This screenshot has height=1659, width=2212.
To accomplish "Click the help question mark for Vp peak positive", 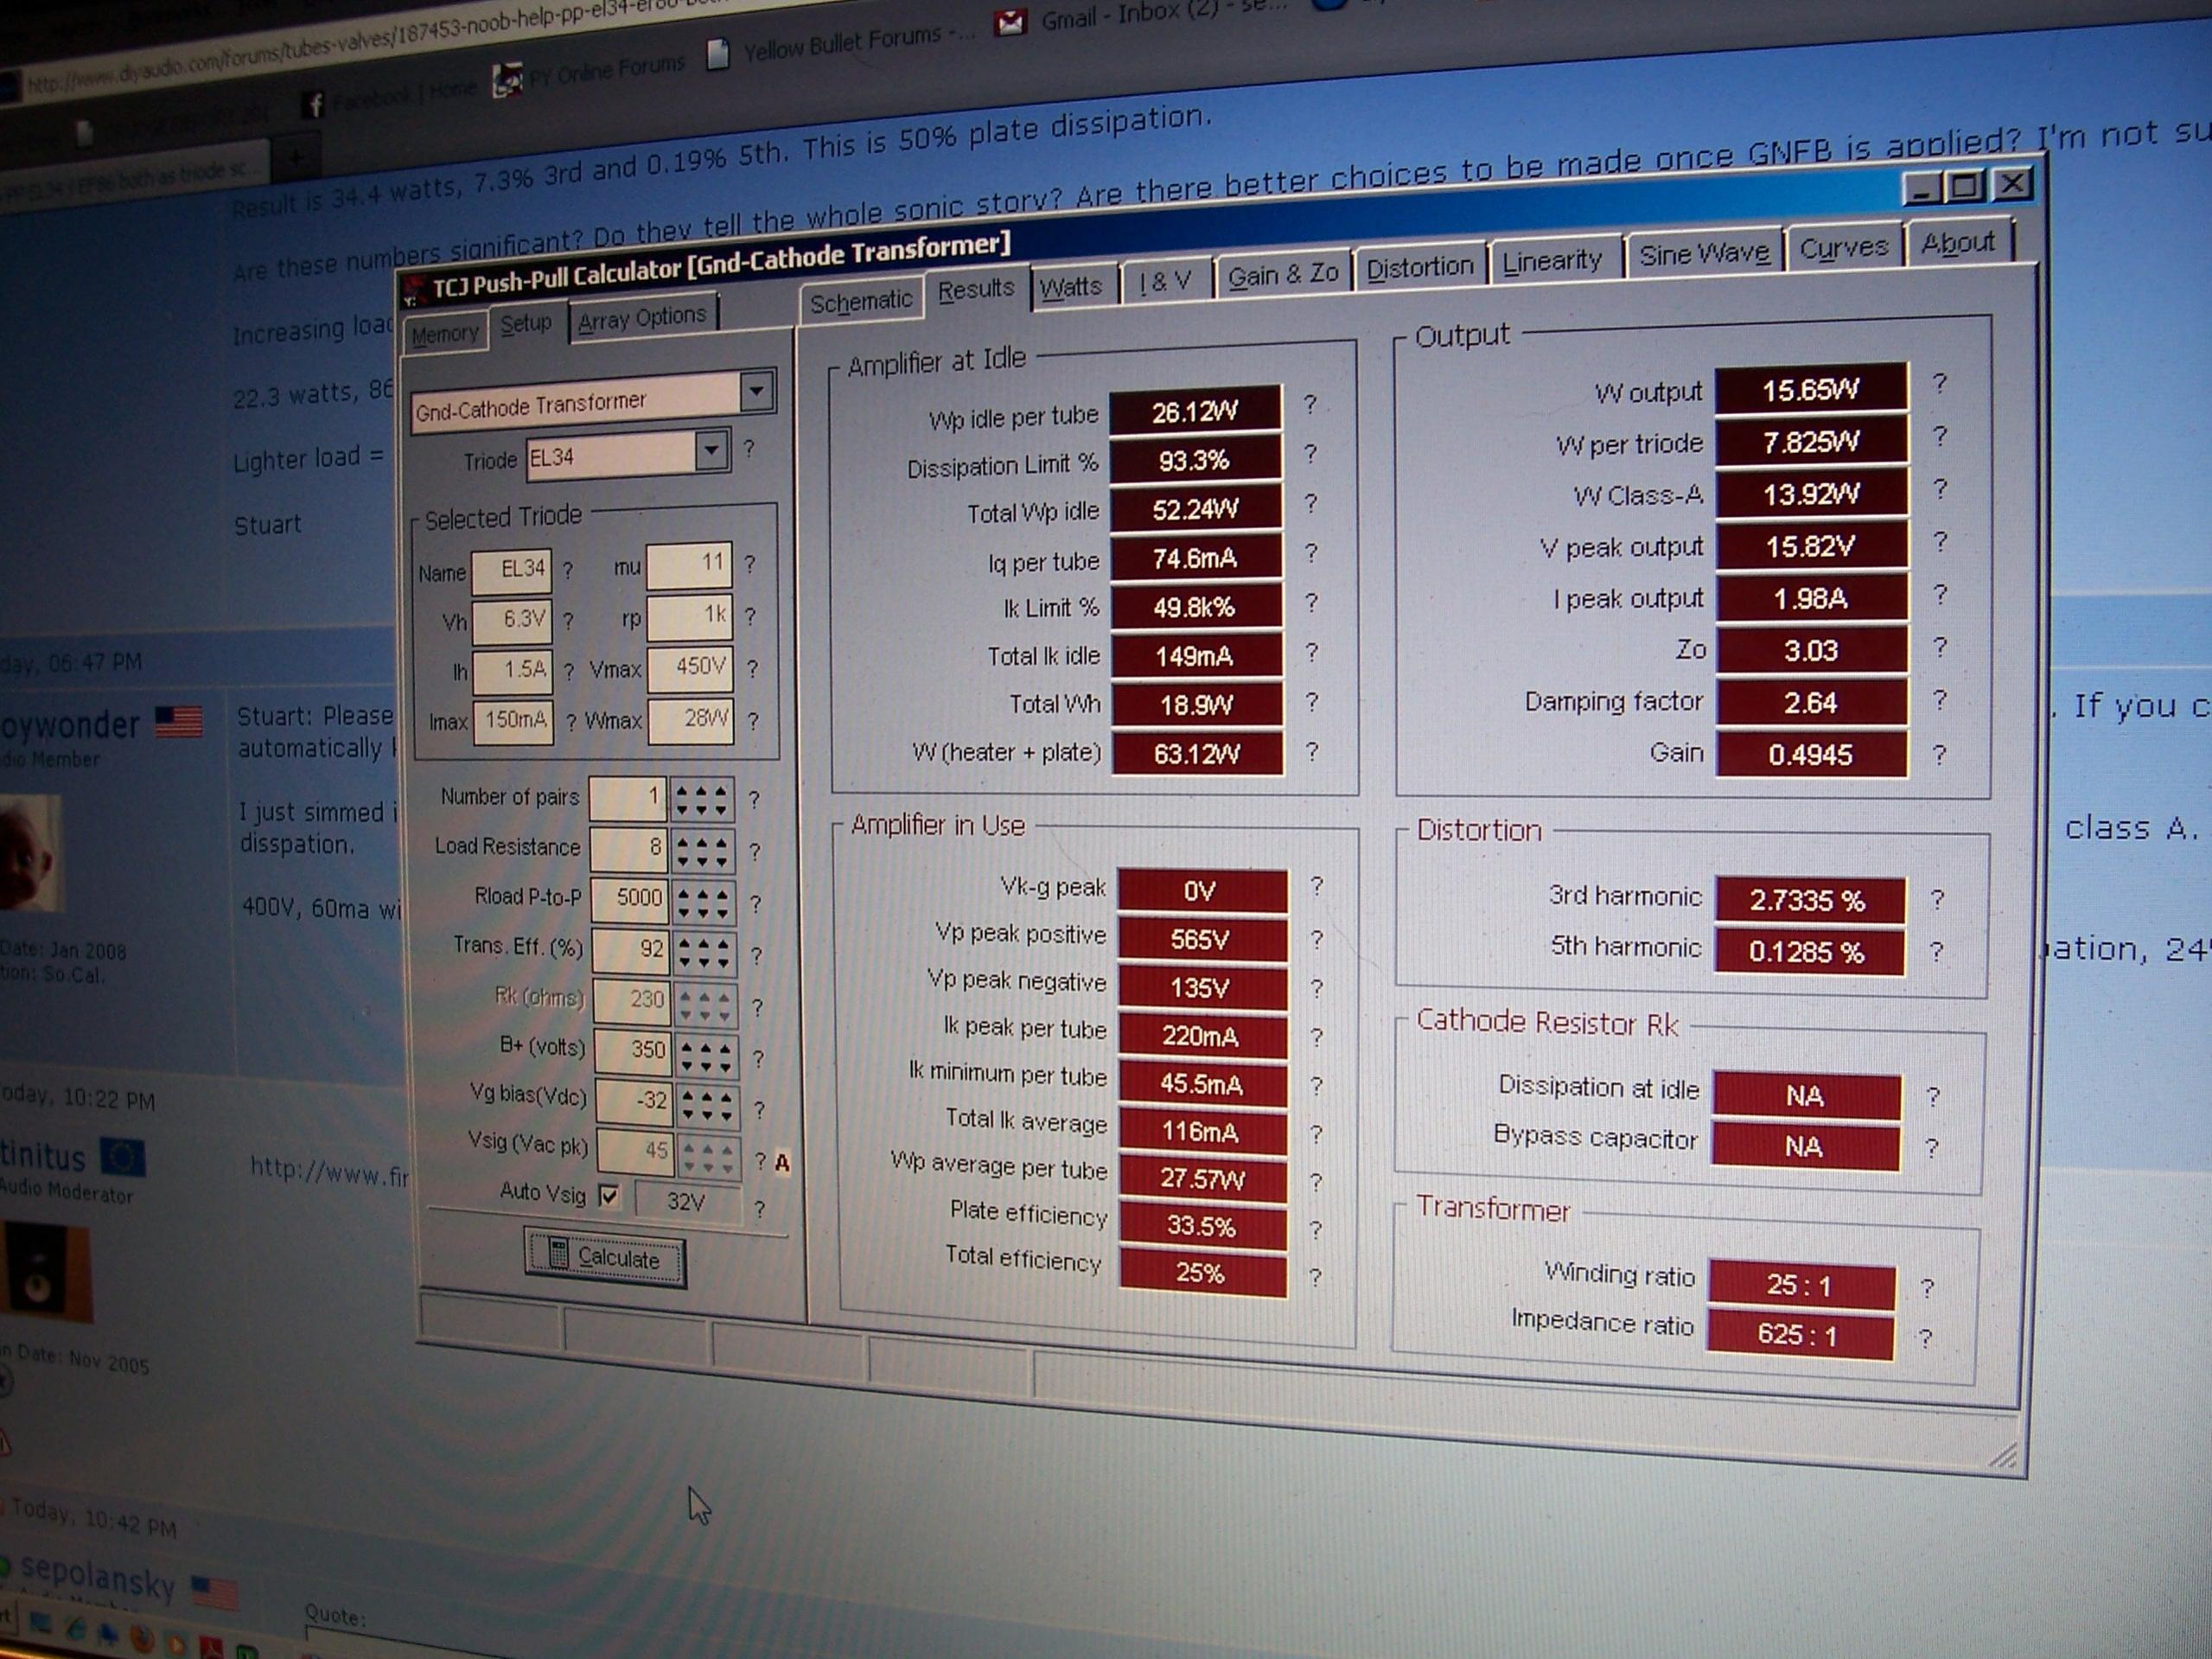I will click(x=1316, y=939).
